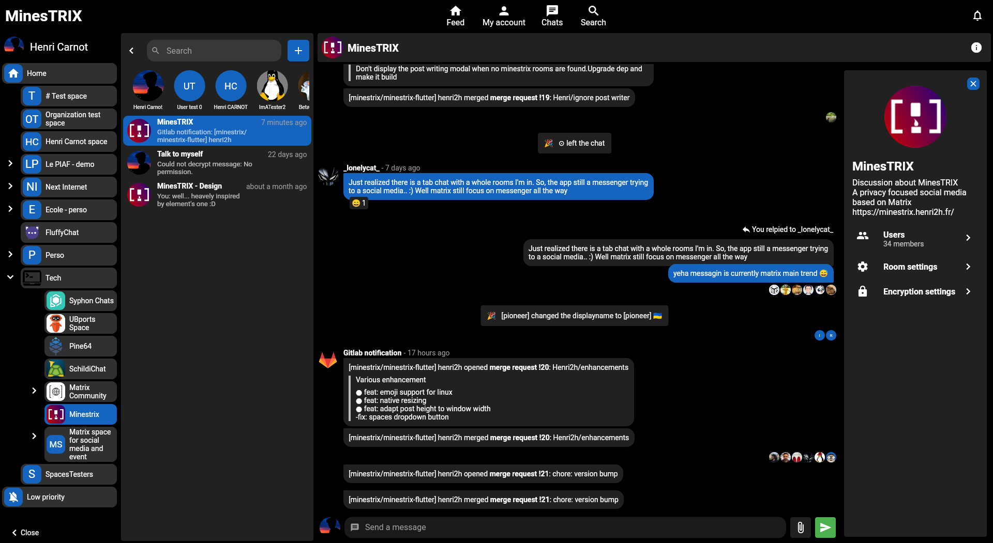Viewport: 993px width, 543px height.
Task: Click the blue plus new chat button
Action: [298, 51]
